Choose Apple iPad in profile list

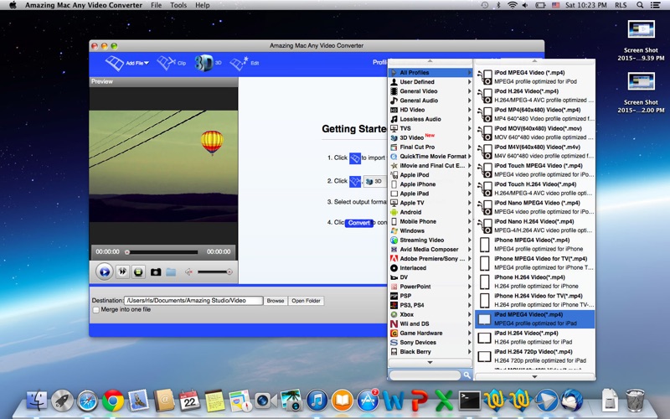pos(430,194)
